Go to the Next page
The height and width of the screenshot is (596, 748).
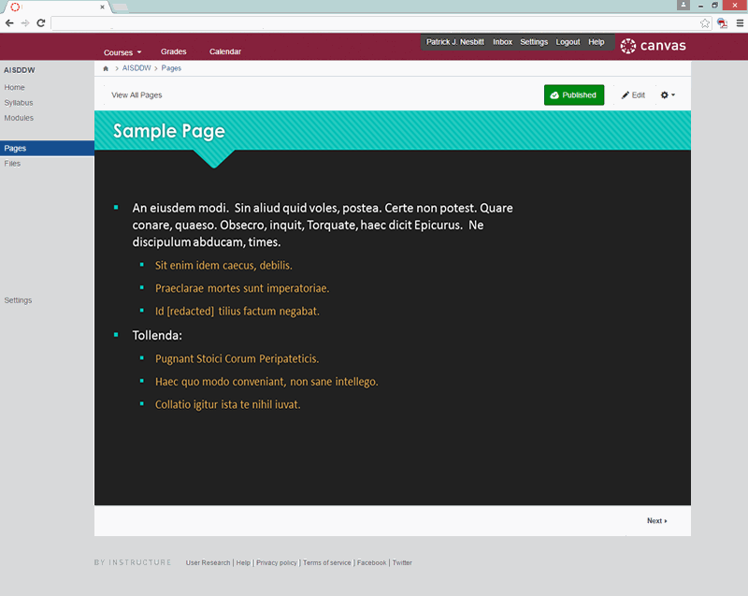pos(656,521)
